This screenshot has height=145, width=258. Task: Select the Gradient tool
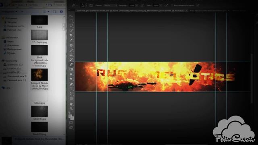[x=71, y=69]
